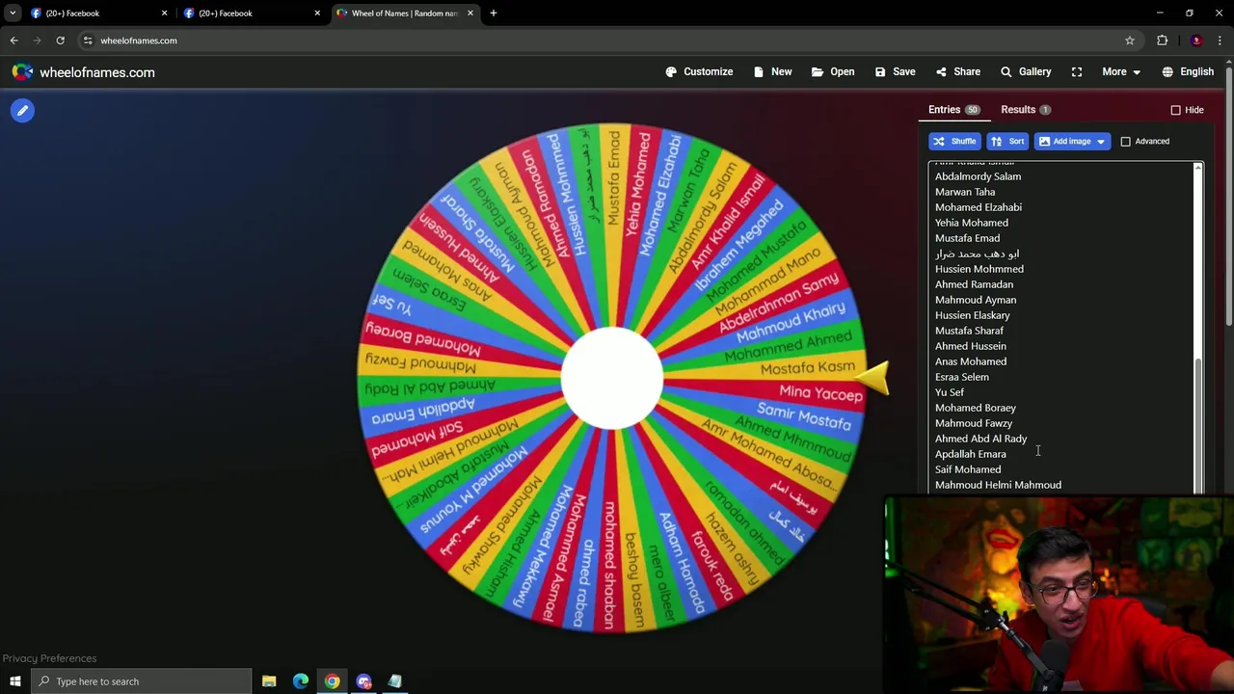Click the taskbar search box
Image resolution: width=1234 pixels, height=694 pixels.
pos(142,681)
